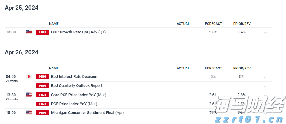
Task: Expand the BoJ Interest Rate Decision row chevron
Action: pyautogui.click(x=265, y=77)
